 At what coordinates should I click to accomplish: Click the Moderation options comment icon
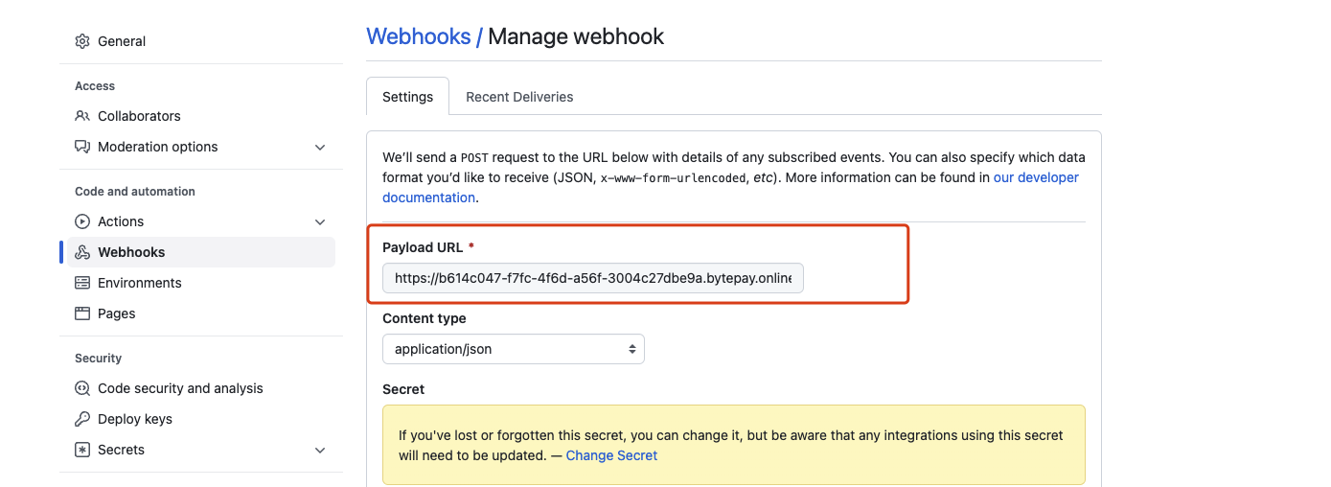[82, 147]
